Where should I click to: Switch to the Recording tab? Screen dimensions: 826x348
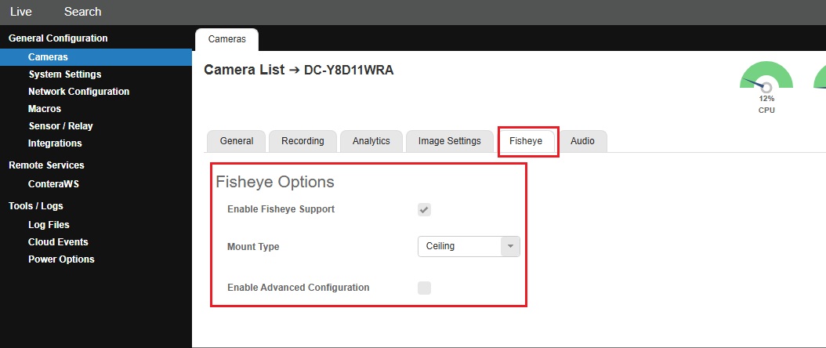coord(303,141)
